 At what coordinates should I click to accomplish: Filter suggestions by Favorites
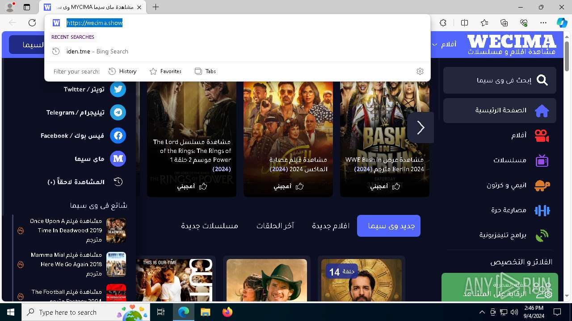[165, 71]
